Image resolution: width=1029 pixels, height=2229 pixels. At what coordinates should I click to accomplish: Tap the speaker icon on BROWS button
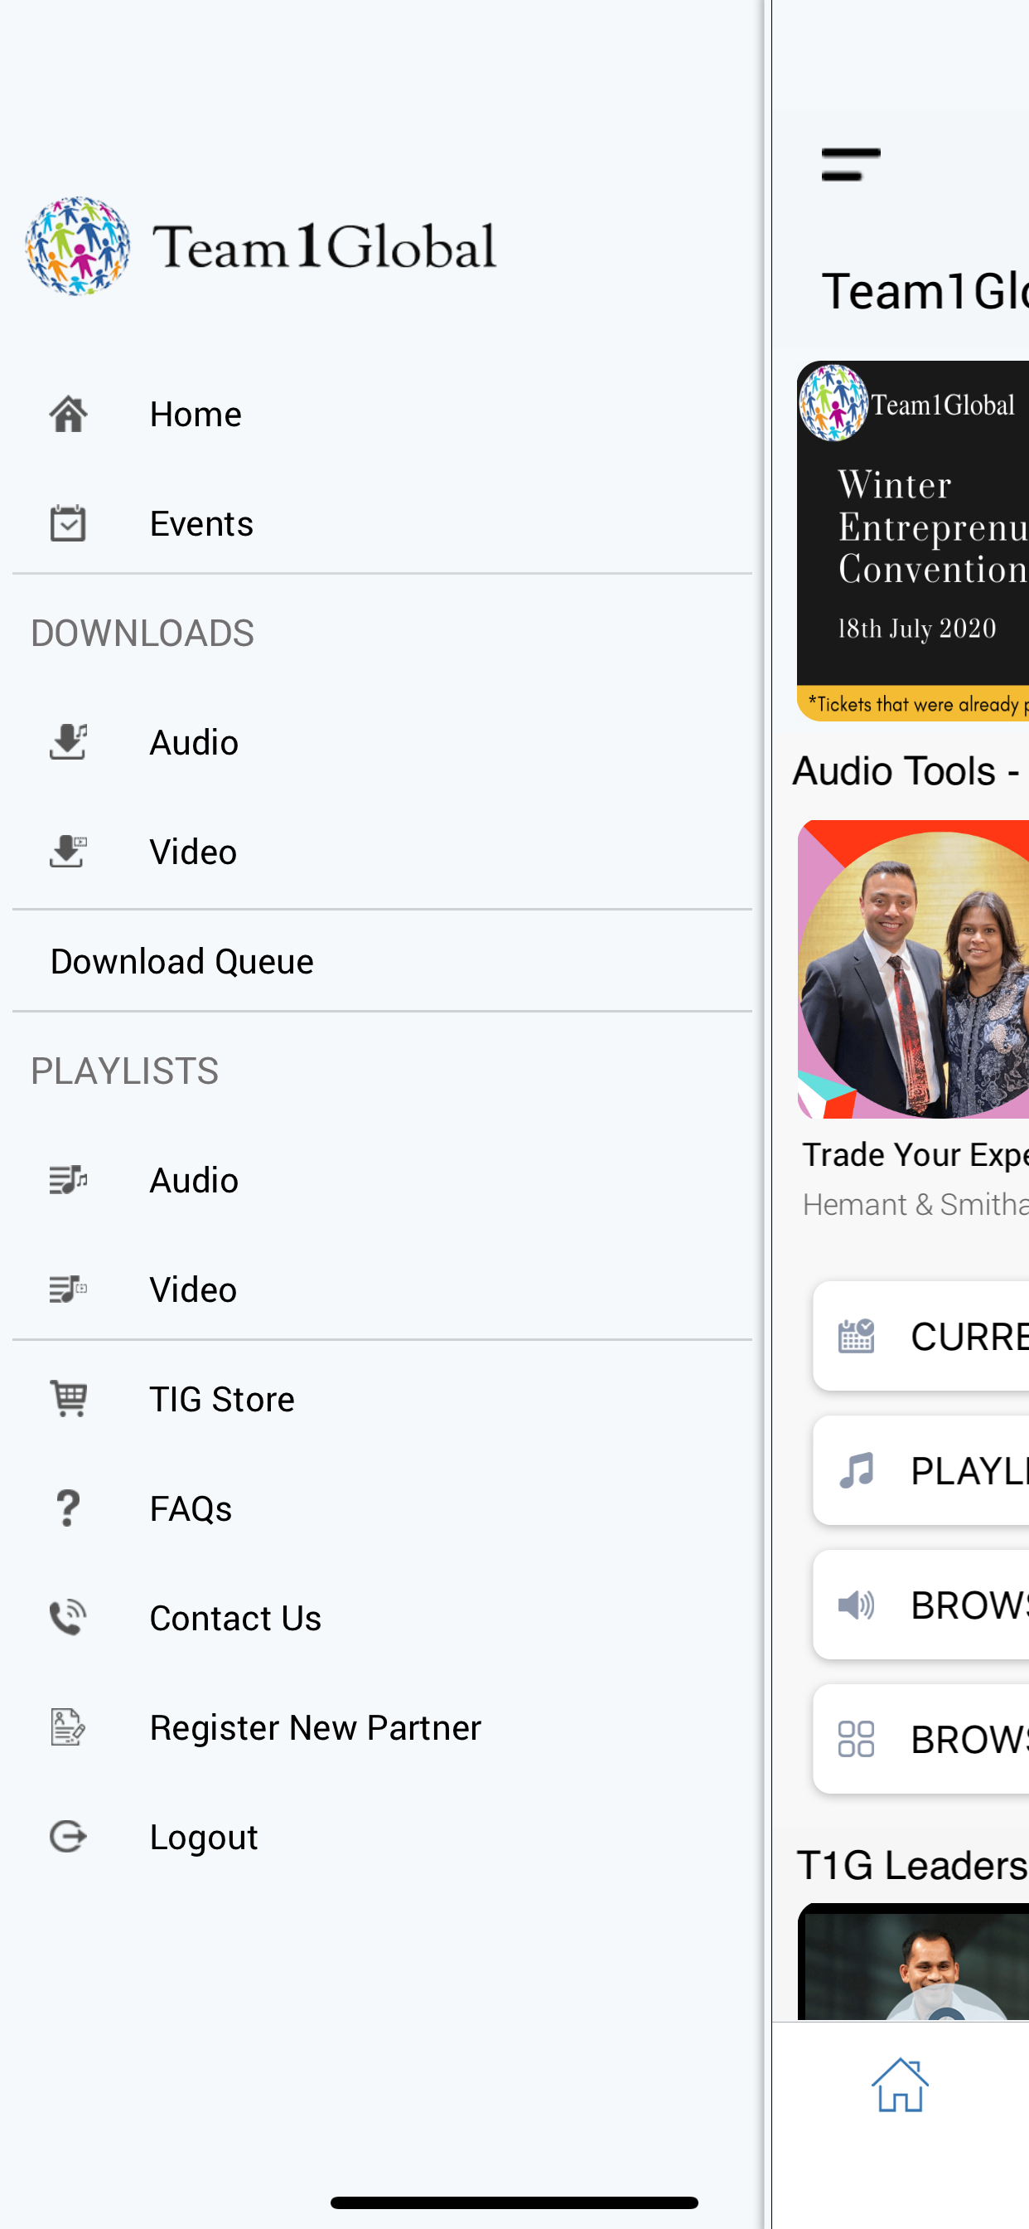856,1605
